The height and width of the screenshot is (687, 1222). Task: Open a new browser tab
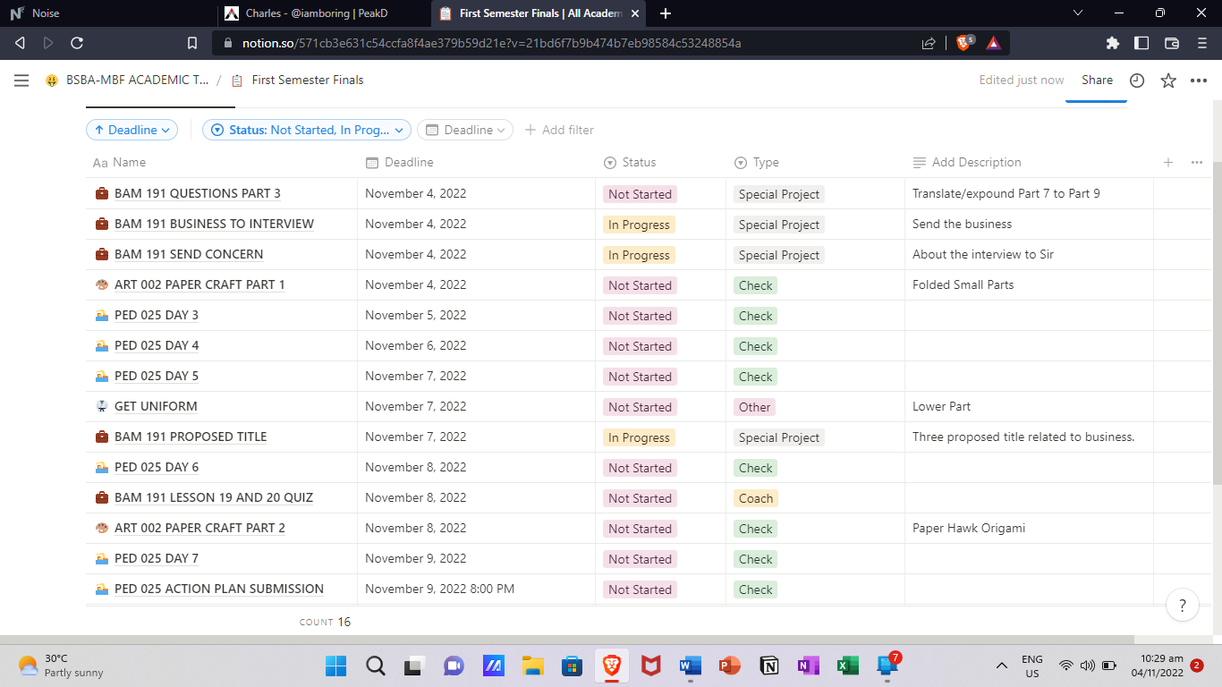click(x=666, y=13)
